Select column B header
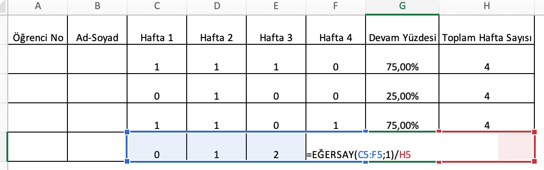 tap(97, 7)
